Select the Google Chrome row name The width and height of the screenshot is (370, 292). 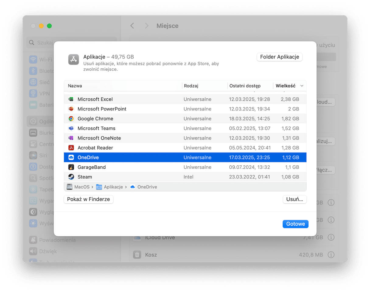(x=95, y=119)
